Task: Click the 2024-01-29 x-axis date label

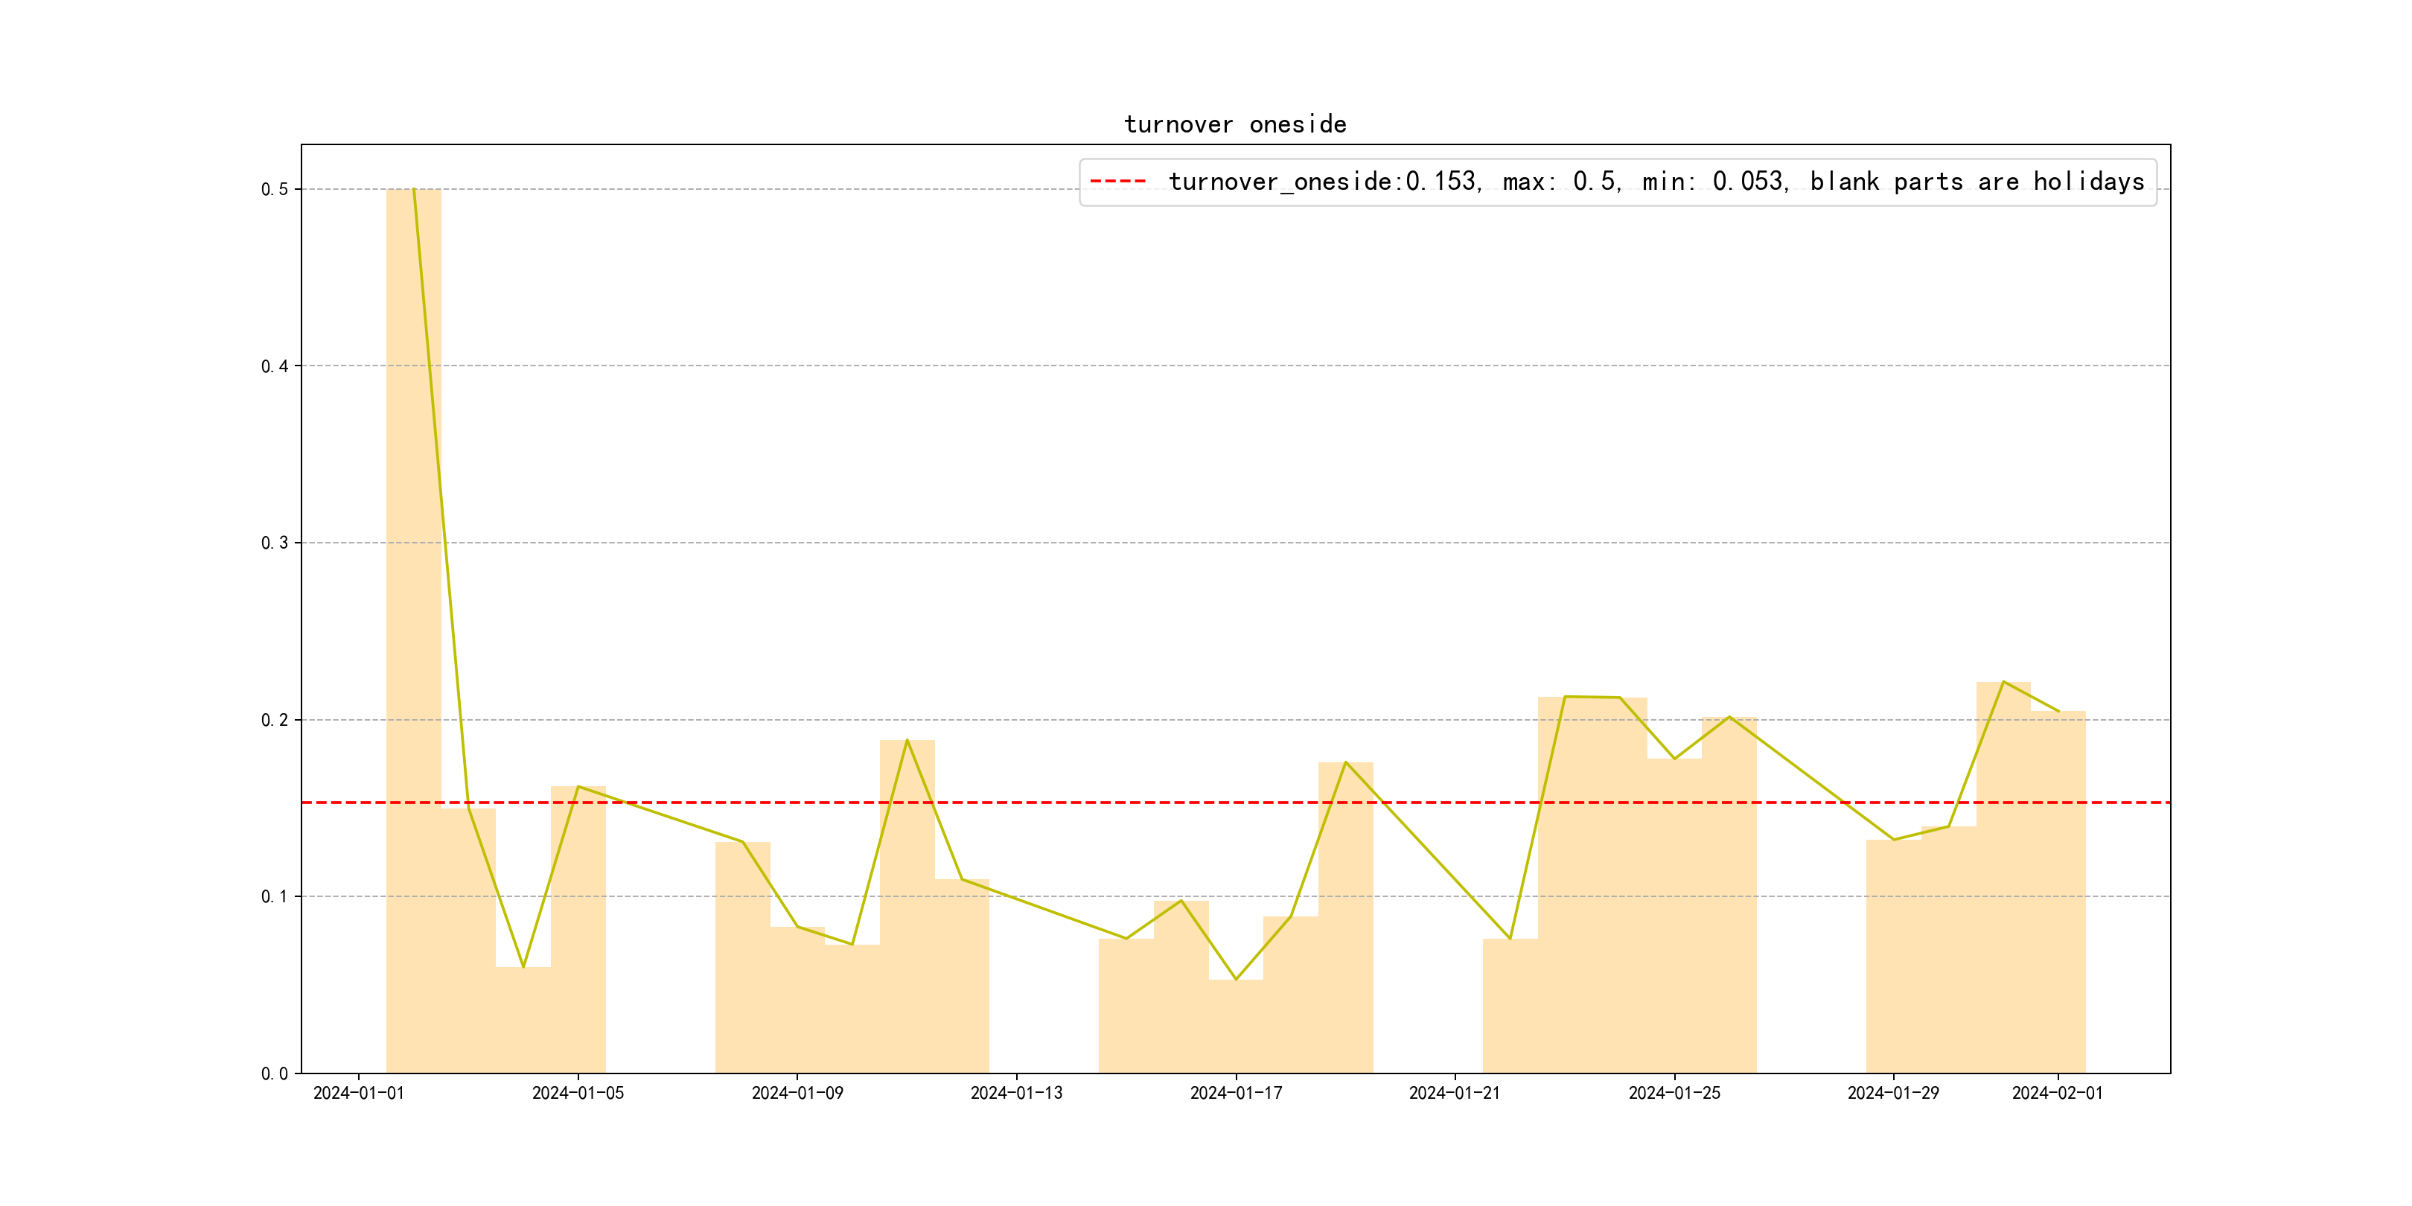Action: [1893, 1093]
